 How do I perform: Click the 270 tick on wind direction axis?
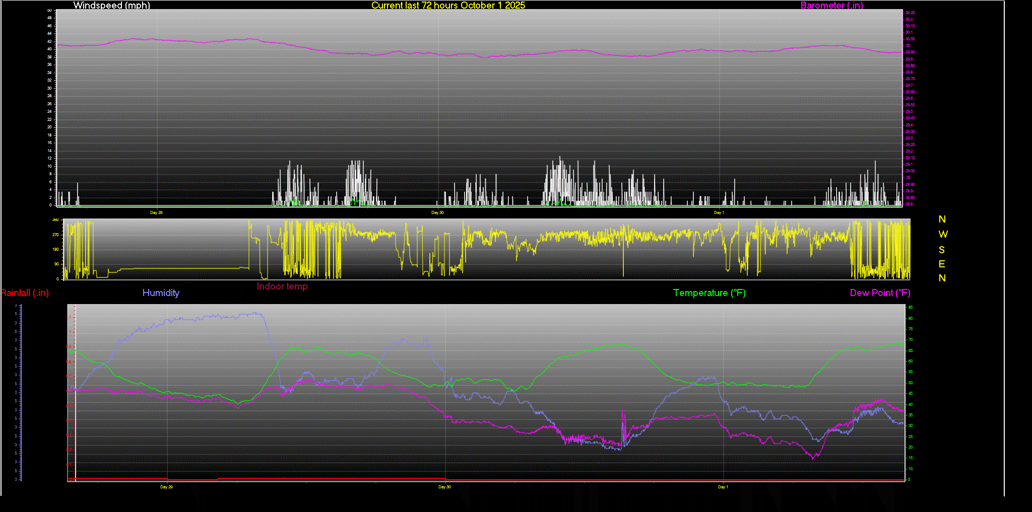point(55,235)
